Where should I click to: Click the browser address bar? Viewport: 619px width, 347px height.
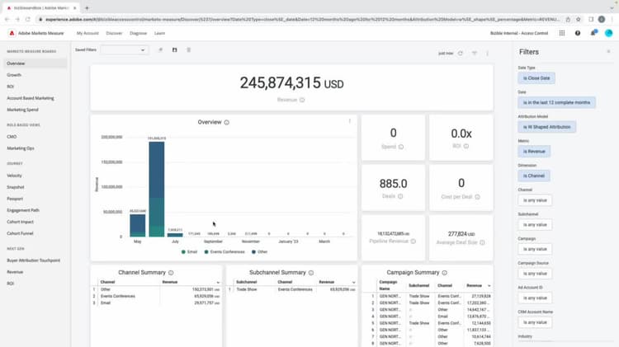pyautogui.click(x=302, y=19)
